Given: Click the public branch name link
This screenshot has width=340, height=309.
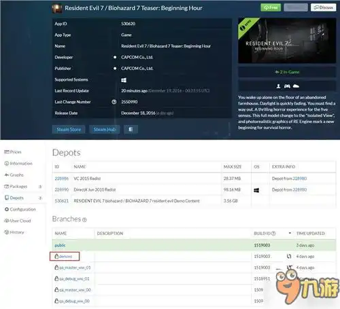Looking at the screenshot, I should (60, 245).
